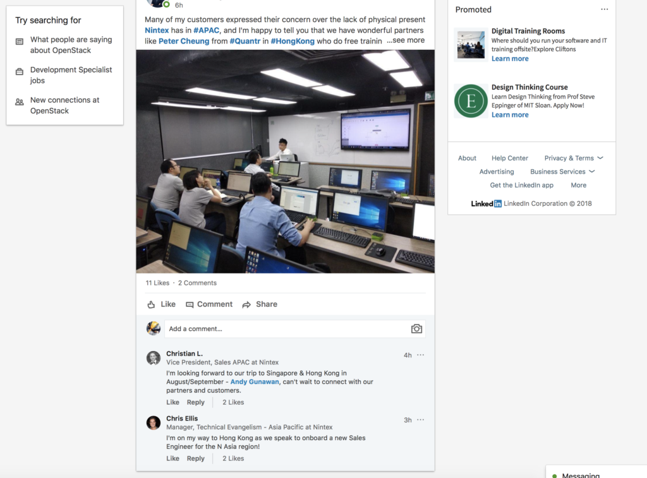The image size is (647, 478).
Task: Open the Digital Training Rooms ad thumbnail
Action: click(471, 45)
